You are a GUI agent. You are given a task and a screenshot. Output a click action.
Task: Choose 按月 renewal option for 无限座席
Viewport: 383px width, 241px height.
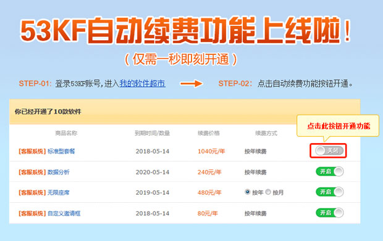coord(268,192)
